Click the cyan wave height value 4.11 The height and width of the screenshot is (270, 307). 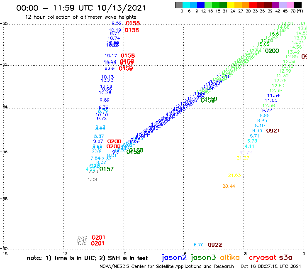(x=249, y=146)
